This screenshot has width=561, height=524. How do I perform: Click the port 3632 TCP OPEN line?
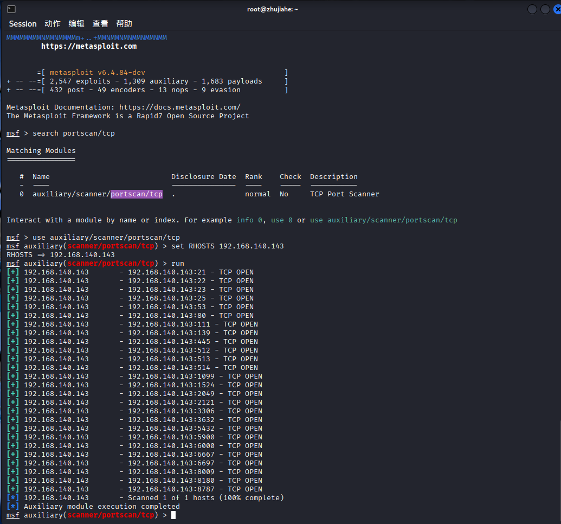click(134, 420)
